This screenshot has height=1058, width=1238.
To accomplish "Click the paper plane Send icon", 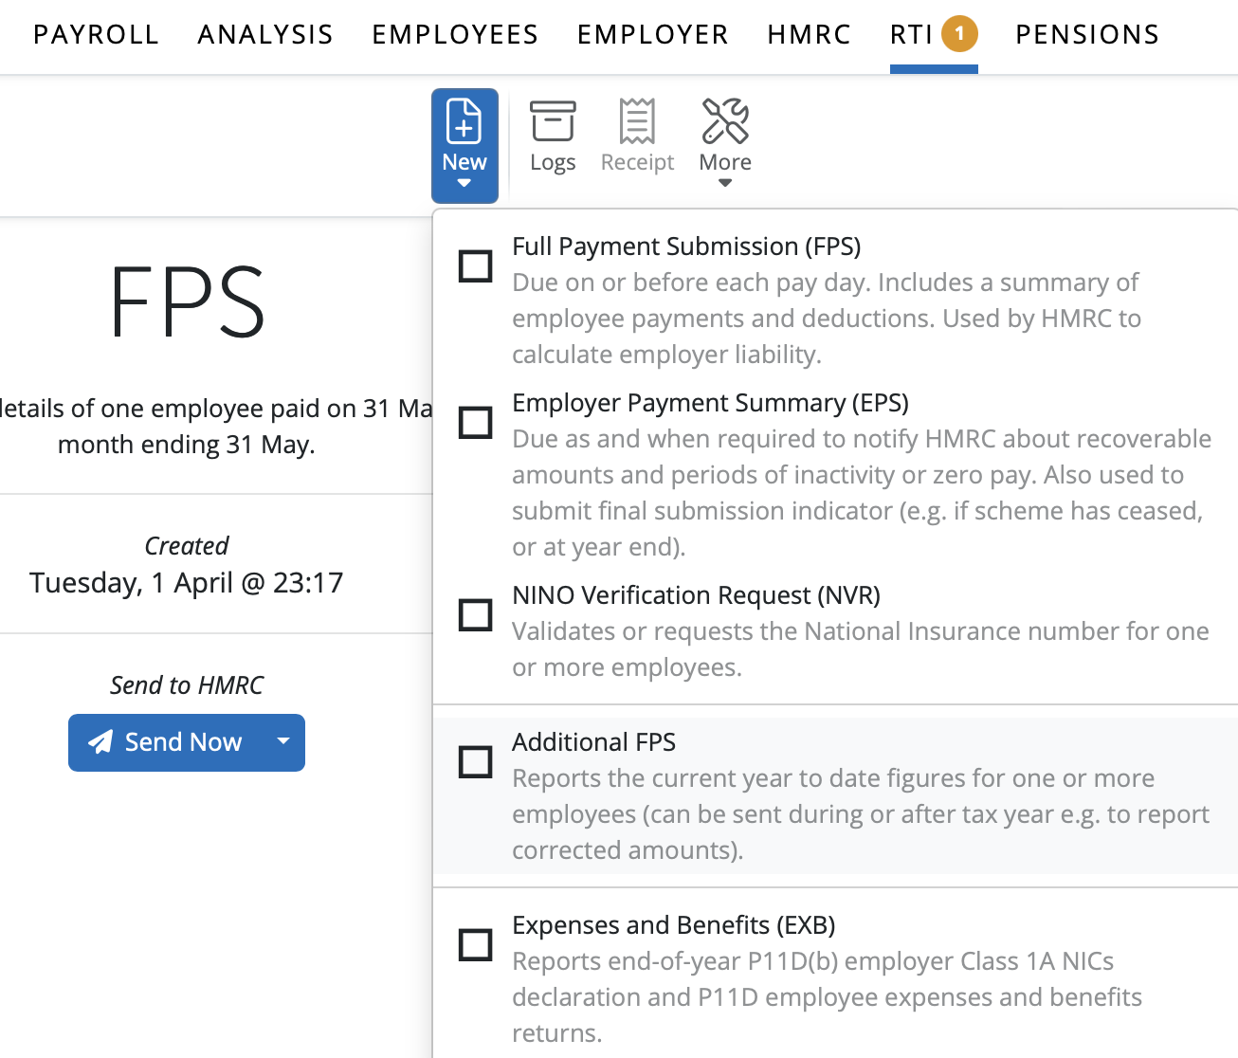I will [100, 742].
